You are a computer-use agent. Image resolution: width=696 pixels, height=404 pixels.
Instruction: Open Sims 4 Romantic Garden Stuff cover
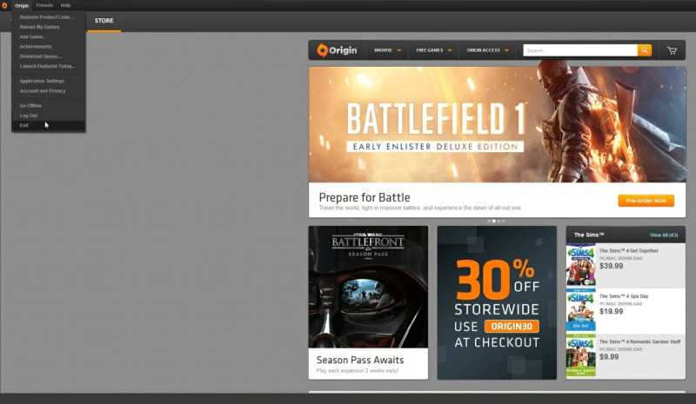580,355
